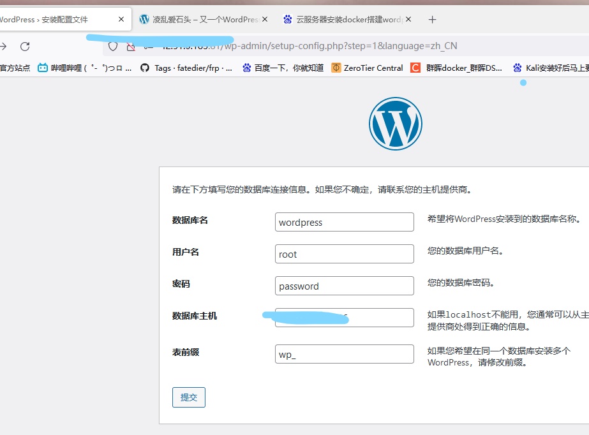
Task: Click the GitHub icon in the bookmarks bar
Action: [x=145, y=68]
